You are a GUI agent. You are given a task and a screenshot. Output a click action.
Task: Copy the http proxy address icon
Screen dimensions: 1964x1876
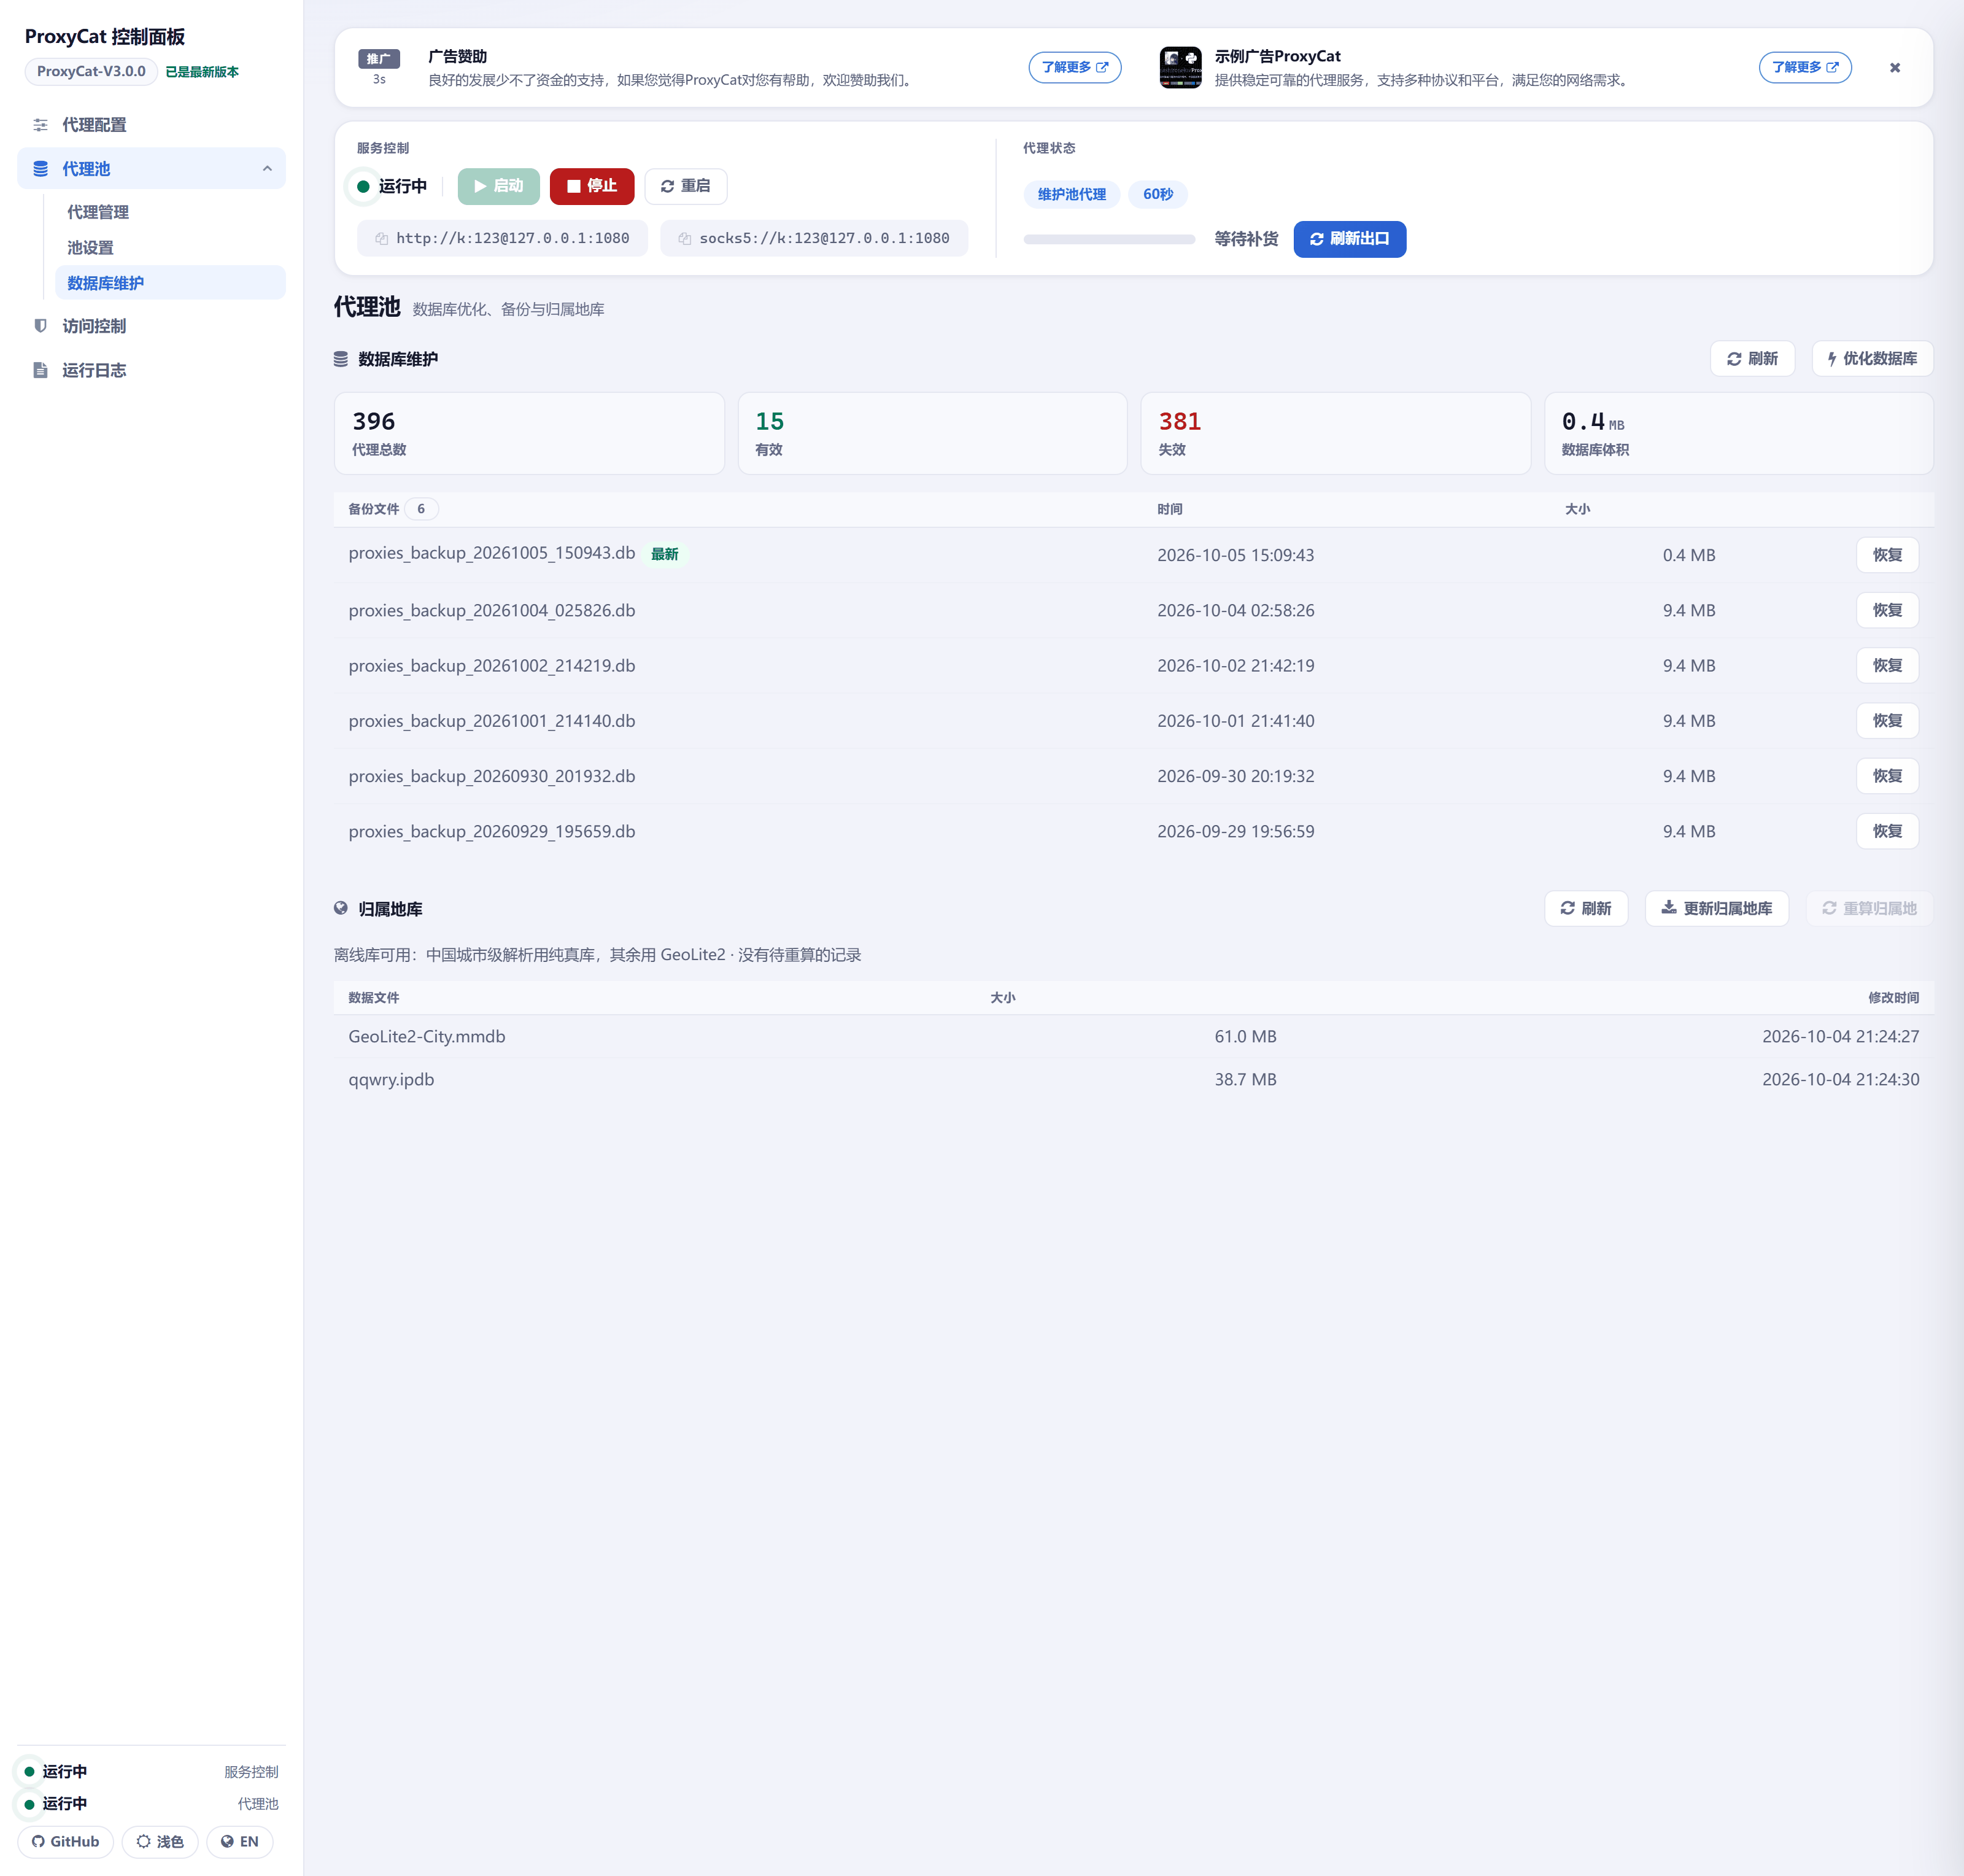pyautogui.click(x=381, y=238)
